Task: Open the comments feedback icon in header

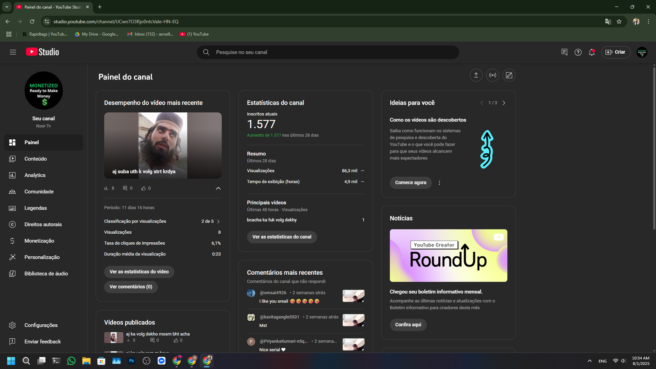Action: [x=564, y=52]
